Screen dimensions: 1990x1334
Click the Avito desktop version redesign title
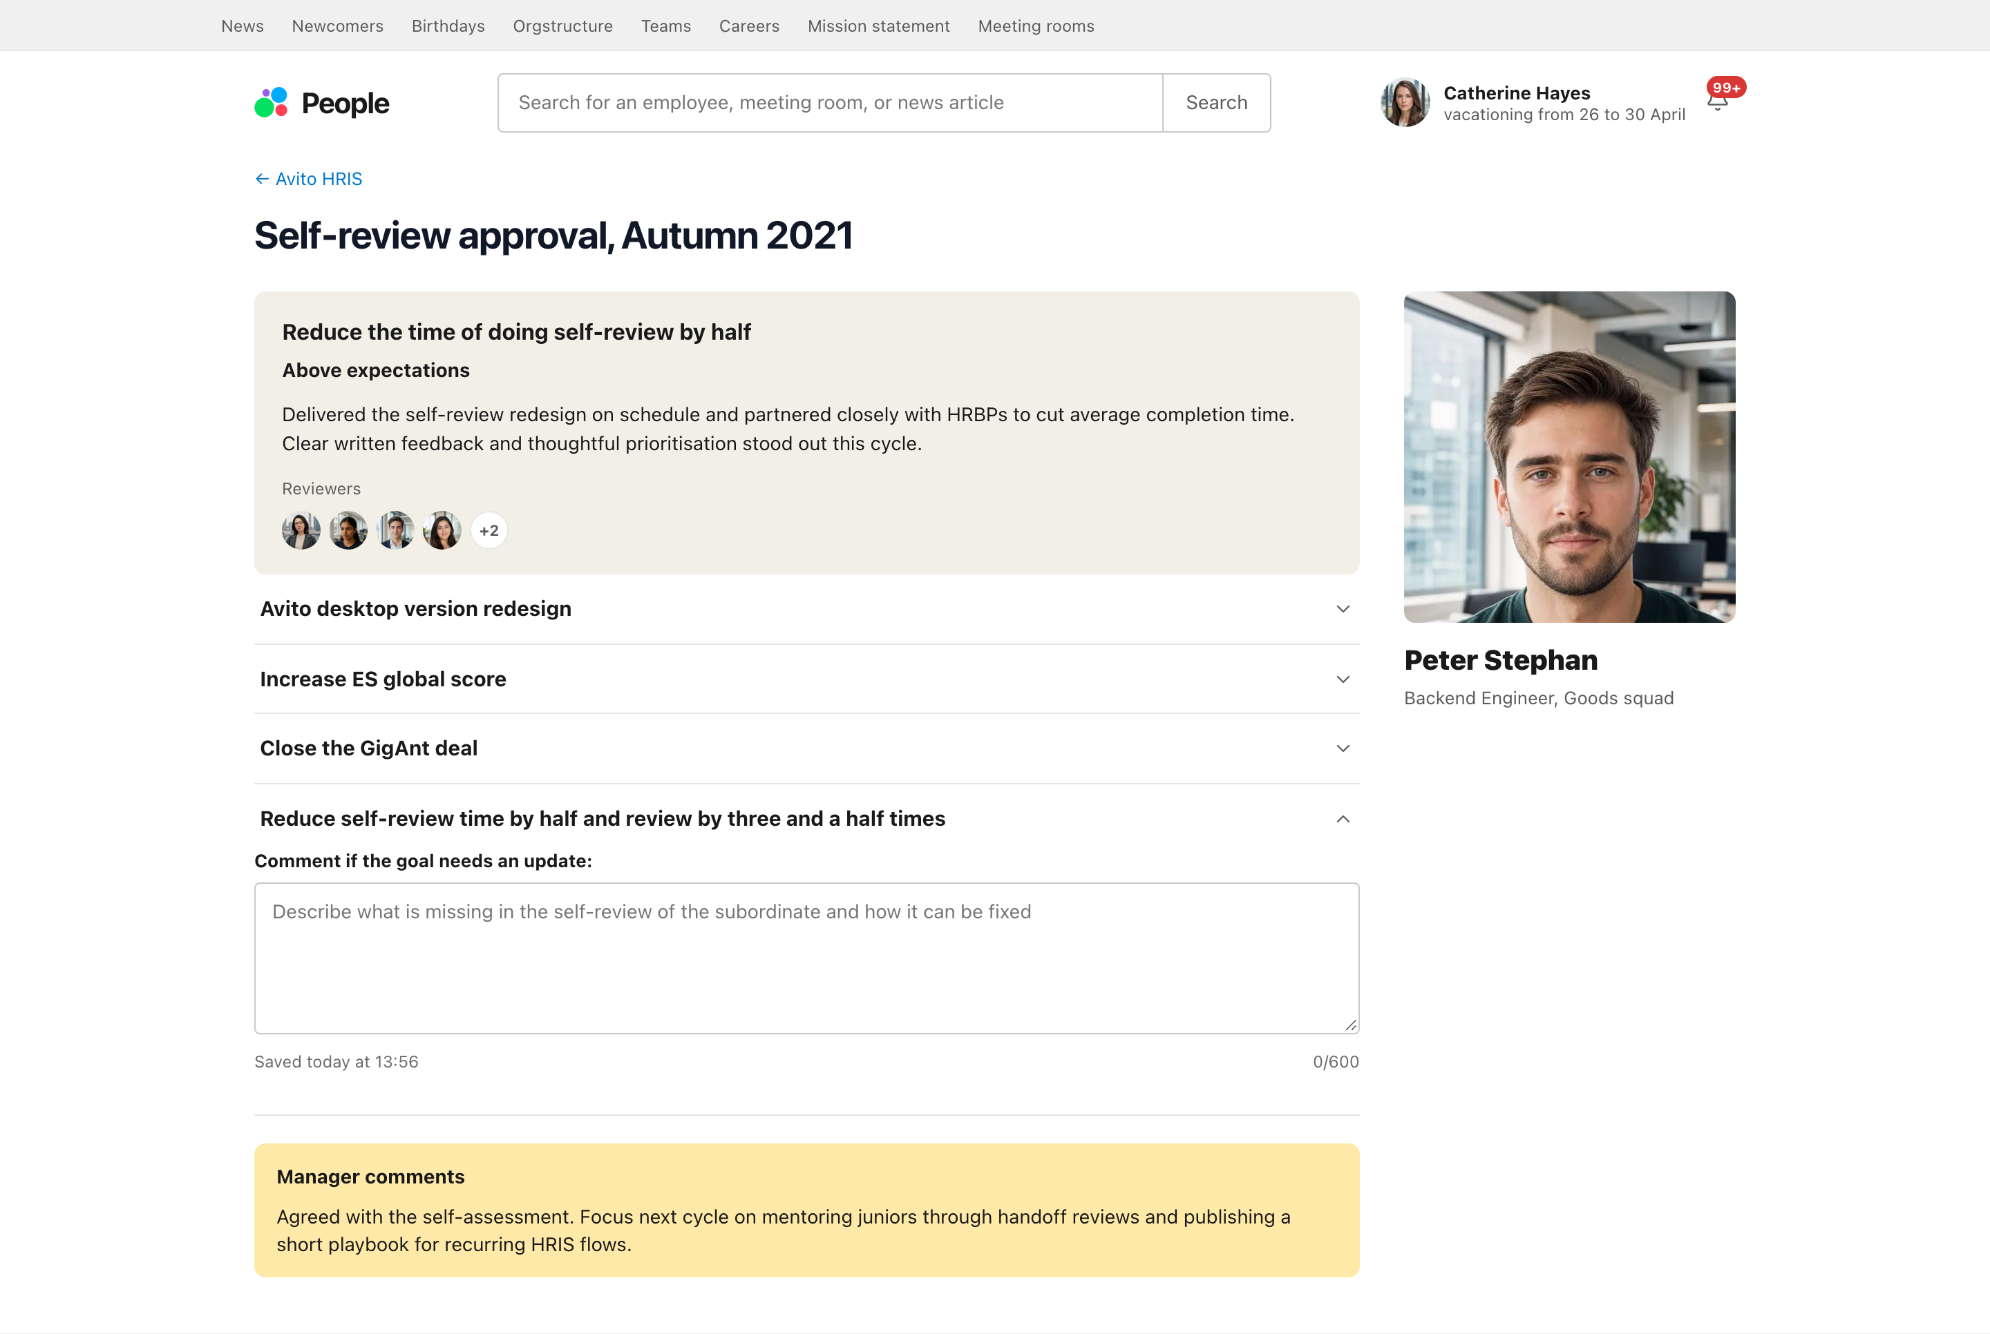(x=415, y=609)
